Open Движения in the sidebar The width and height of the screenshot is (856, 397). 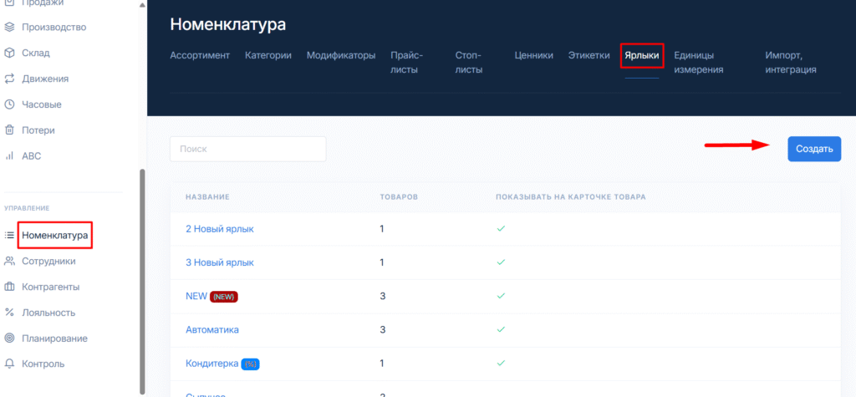45,79
